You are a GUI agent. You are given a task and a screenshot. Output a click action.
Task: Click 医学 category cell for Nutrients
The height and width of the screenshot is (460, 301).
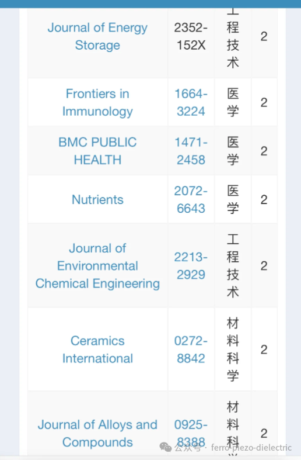(233, 199)
